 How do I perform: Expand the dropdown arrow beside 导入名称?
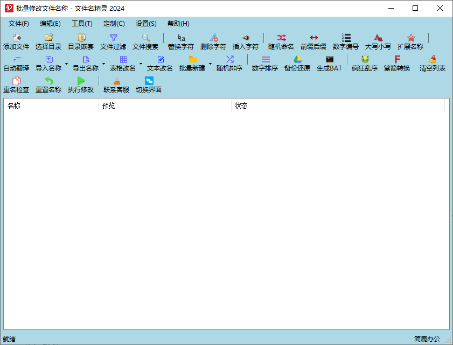coord(66,64)
